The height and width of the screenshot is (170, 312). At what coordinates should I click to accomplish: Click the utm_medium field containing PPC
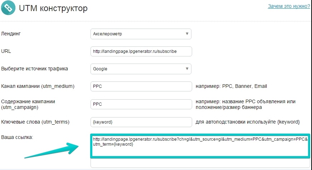[141, 86]
